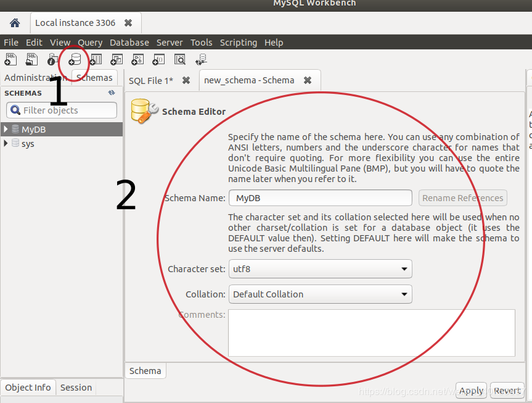
Task: Open the File menu
Action: click(11, 43)
